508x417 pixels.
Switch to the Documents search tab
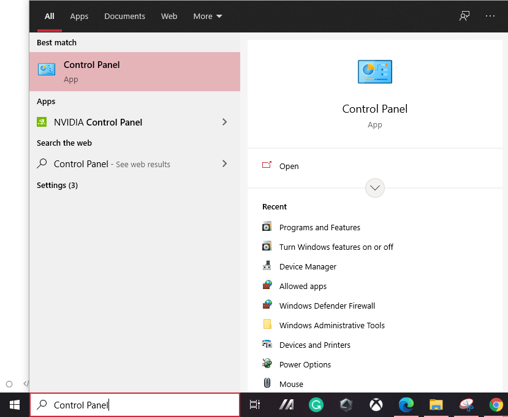[x=124, y=17]
